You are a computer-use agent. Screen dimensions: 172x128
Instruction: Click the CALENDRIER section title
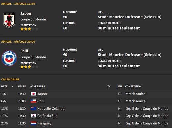pos(10,80)
